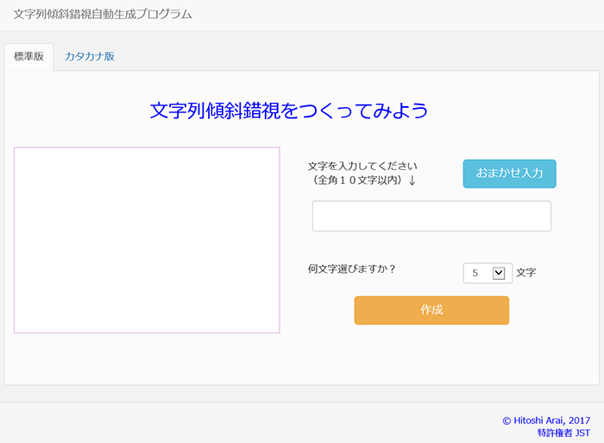
Task: Click the 文字列傾斜錯視をつくってみよう heading
Action: [x=289, y=111]
